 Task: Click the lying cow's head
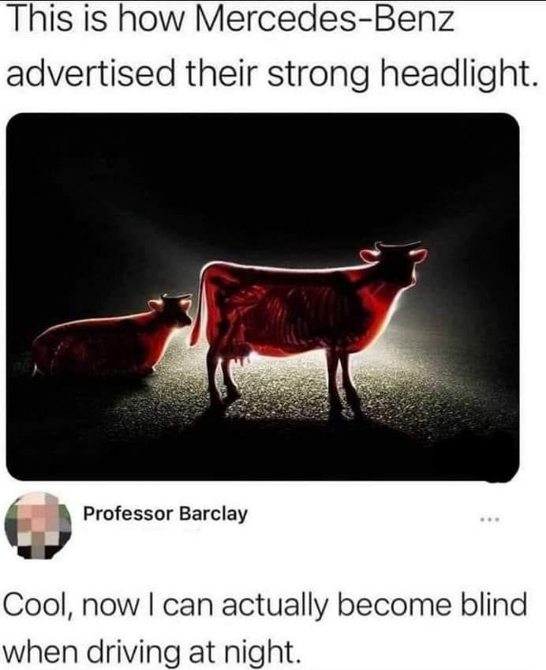[x=172, y=310]
